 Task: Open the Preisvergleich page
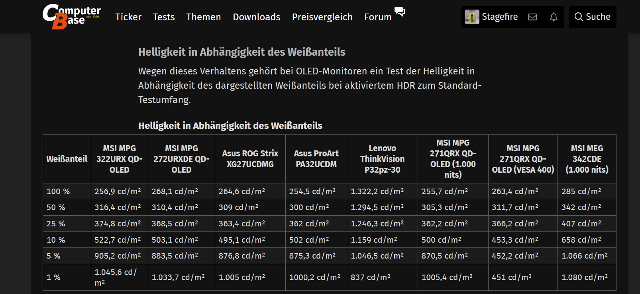pos(322,17)
